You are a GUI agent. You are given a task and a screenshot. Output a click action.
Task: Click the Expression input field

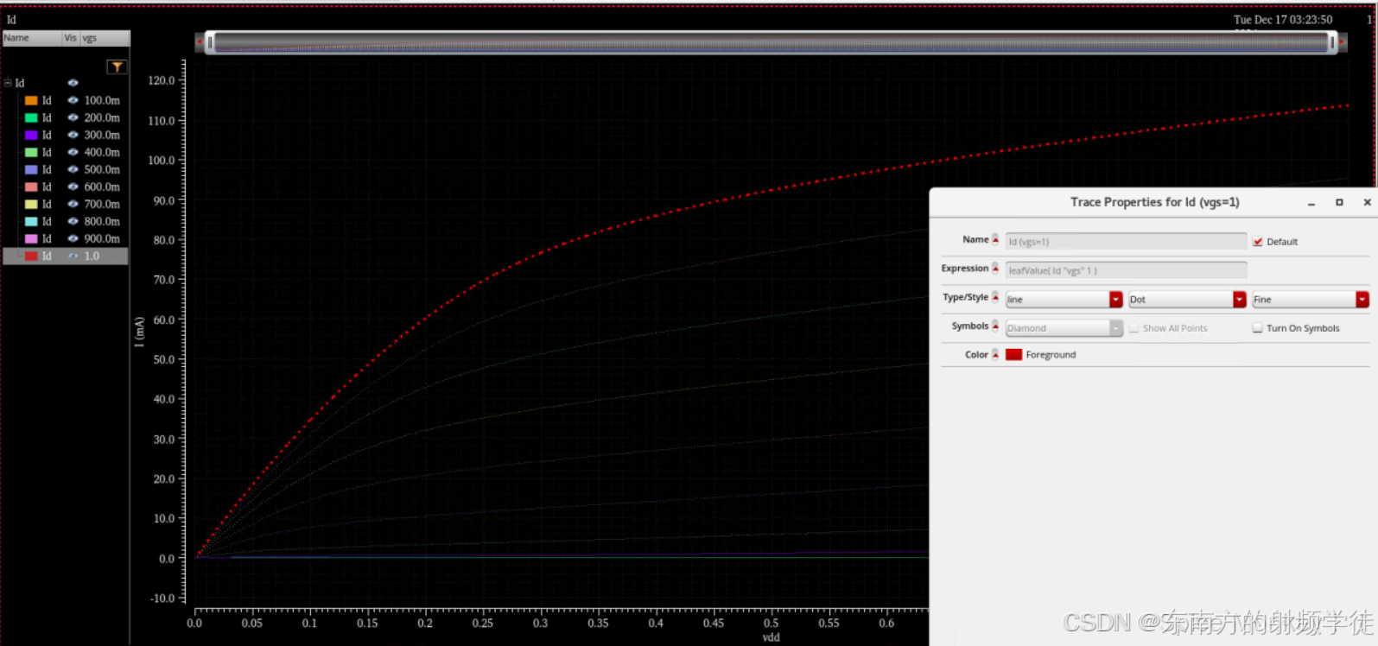(x=1126, y=270)
